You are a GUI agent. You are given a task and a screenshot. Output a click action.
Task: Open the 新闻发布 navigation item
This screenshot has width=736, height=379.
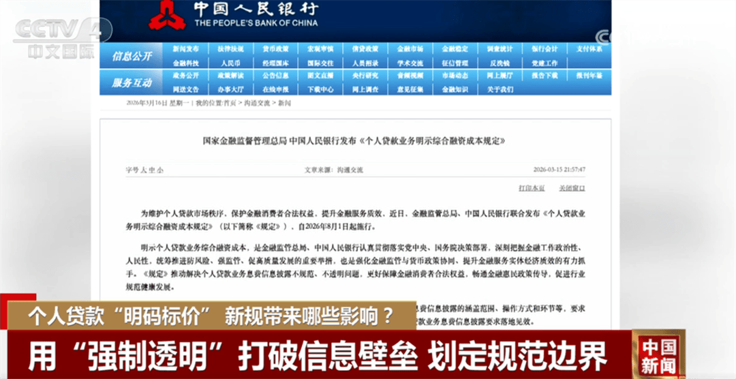coord(185,49)
